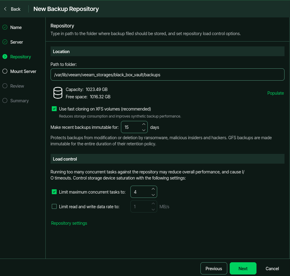Click the 'Protects backups from modification' paragraph

coord(161,141)
